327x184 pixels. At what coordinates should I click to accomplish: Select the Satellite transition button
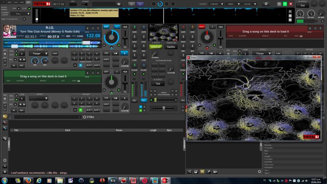click(x=171, y=47)
